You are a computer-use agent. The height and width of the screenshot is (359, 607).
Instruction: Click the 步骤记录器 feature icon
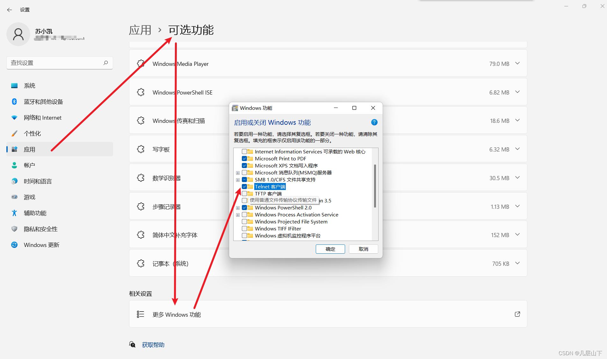click(x=141, y=207)
